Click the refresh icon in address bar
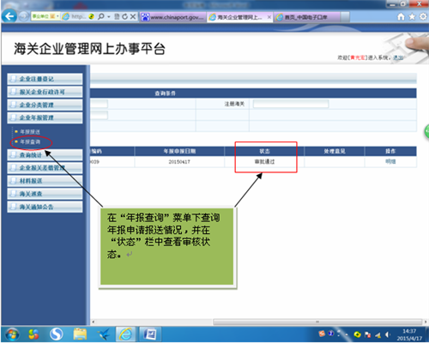429x343 pixels. point(124,17)
